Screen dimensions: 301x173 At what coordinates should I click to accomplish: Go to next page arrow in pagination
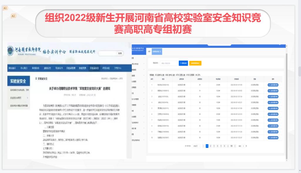click(x=235, y=146)
